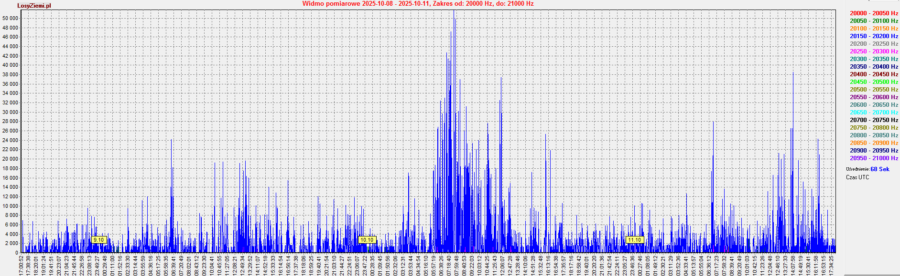Select the cyan 20650 - 20700 Hz legend entry

tap(874, 112)
